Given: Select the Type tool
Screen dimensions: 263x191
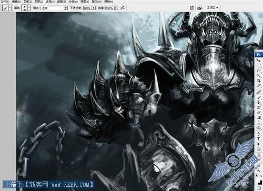Looking at the screenshot, I should coord(259,139).
